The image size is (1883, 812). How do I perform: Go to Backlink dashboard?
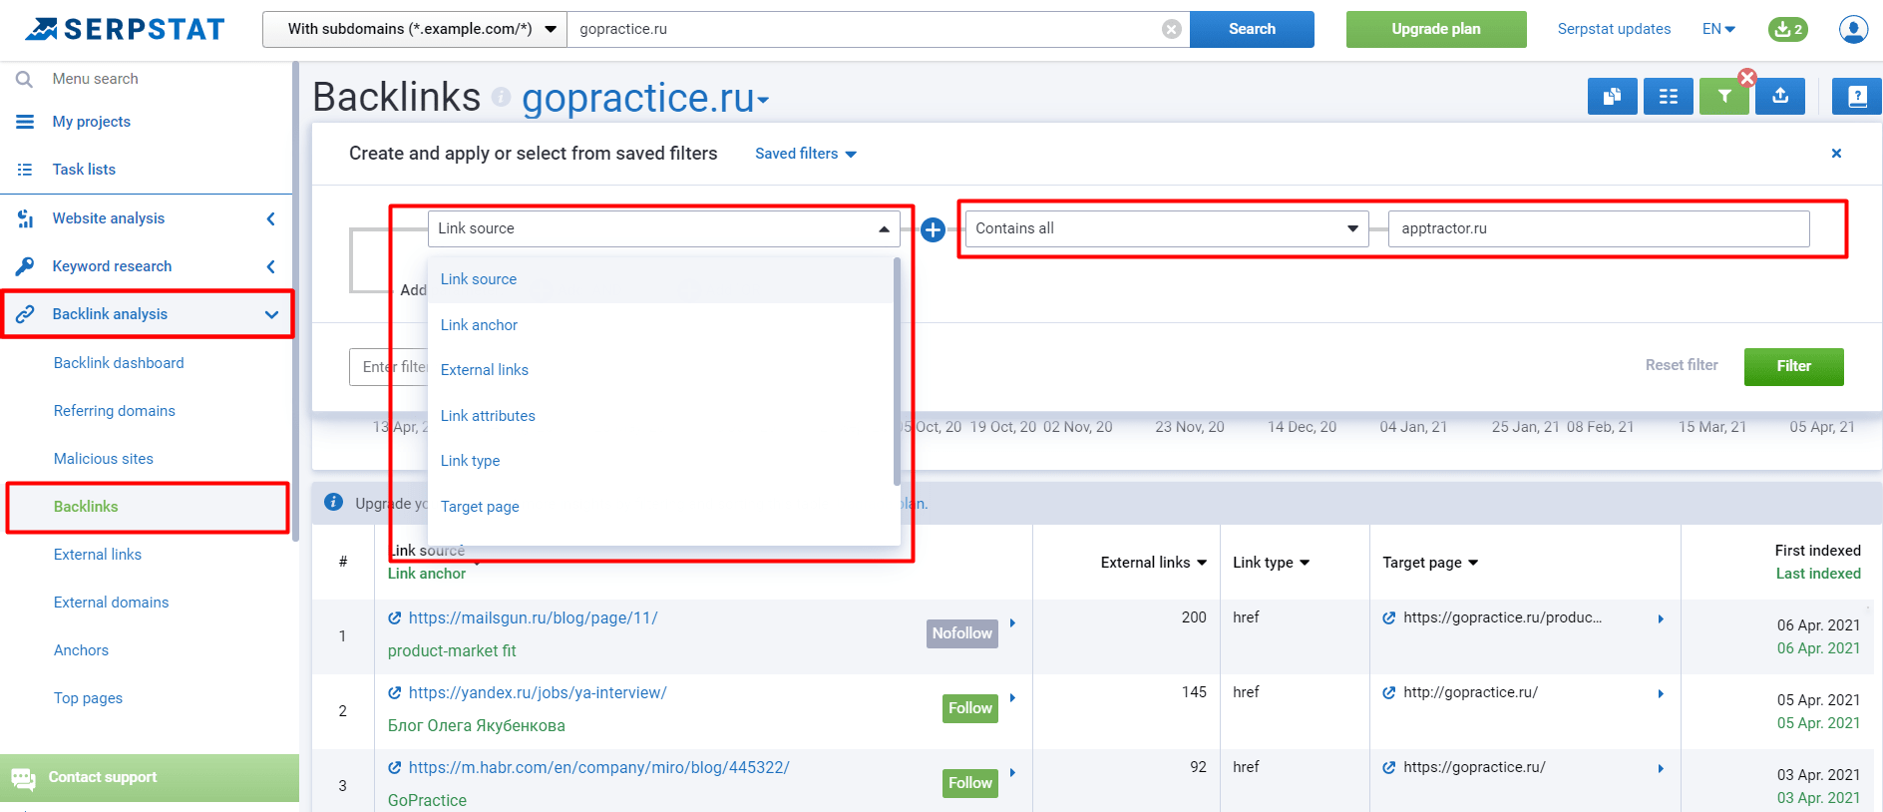coord(119,363)
